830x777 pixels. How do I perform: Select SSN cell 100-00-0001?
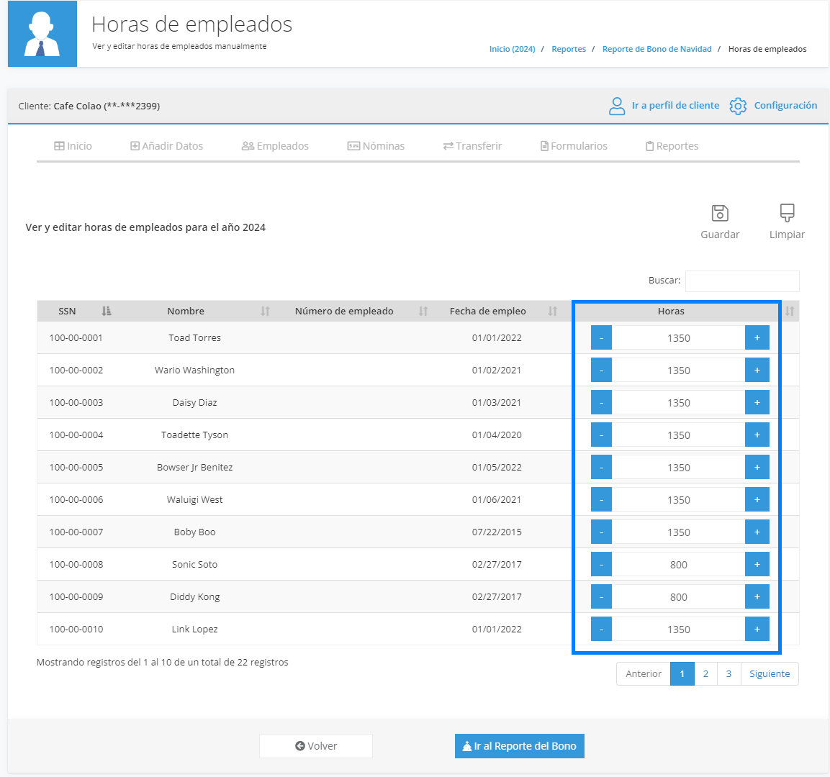76,337
